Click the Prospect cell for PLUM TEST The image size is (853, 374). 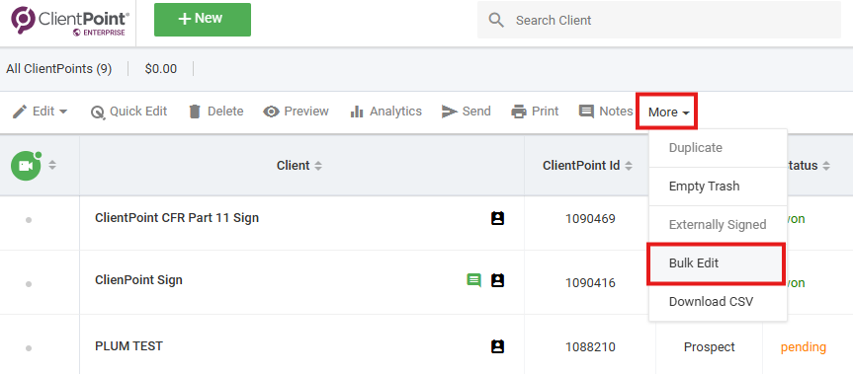(x=710, y=346)
